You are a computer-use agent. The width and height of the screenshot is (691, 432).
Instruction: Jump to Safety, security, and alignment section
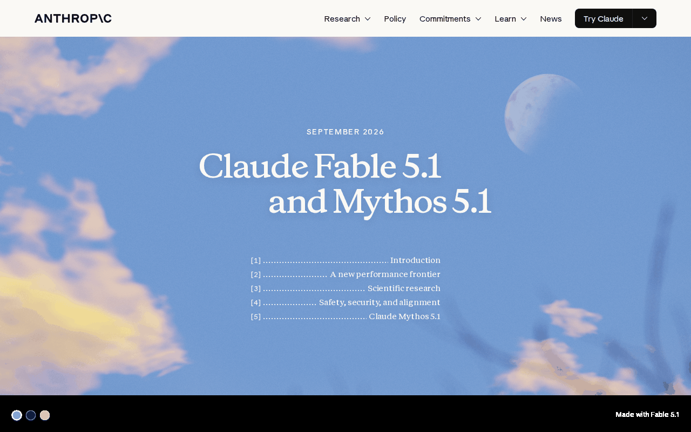pyautogui.click(x=345, y=302)
